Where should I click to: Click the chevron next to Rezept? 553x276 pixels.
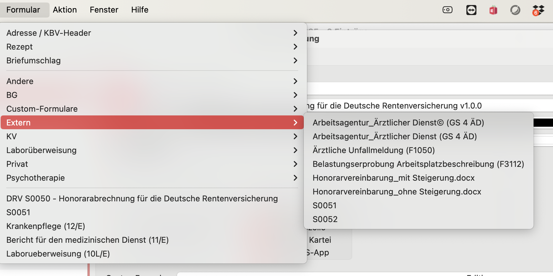click(295, 47)
